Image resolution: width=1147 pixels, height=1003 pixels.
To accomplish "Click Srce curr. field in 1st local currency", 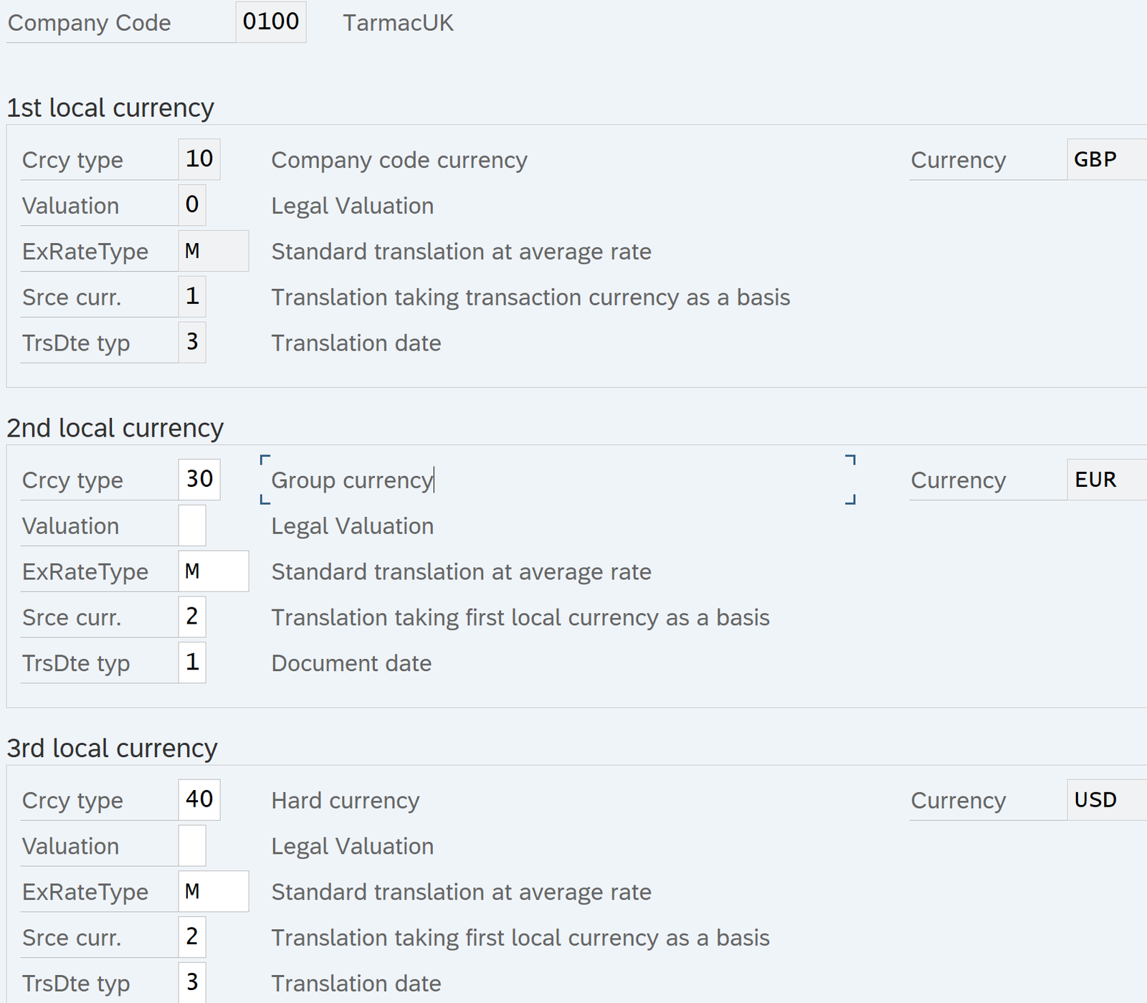I will [x=191, y=297].
